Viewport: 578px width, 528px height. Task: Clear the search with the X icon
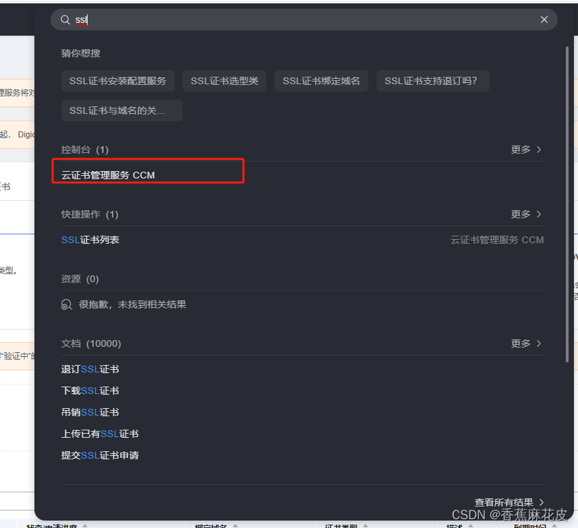coord(544,20)
